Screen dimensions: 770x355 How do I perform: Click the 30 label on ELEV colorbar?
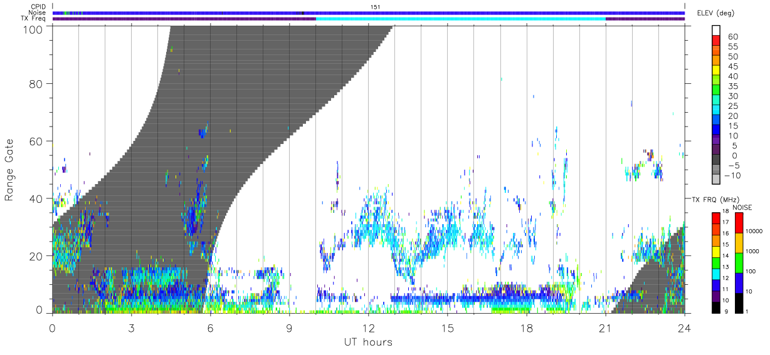733,96
